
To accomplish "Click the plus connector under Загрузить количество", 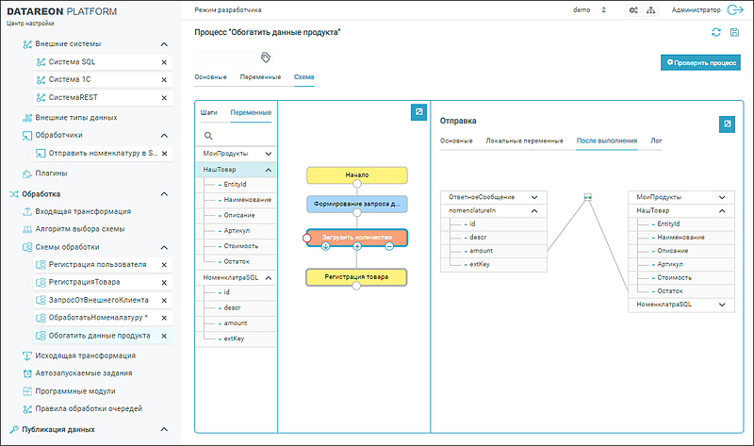I will pos(357,246).
